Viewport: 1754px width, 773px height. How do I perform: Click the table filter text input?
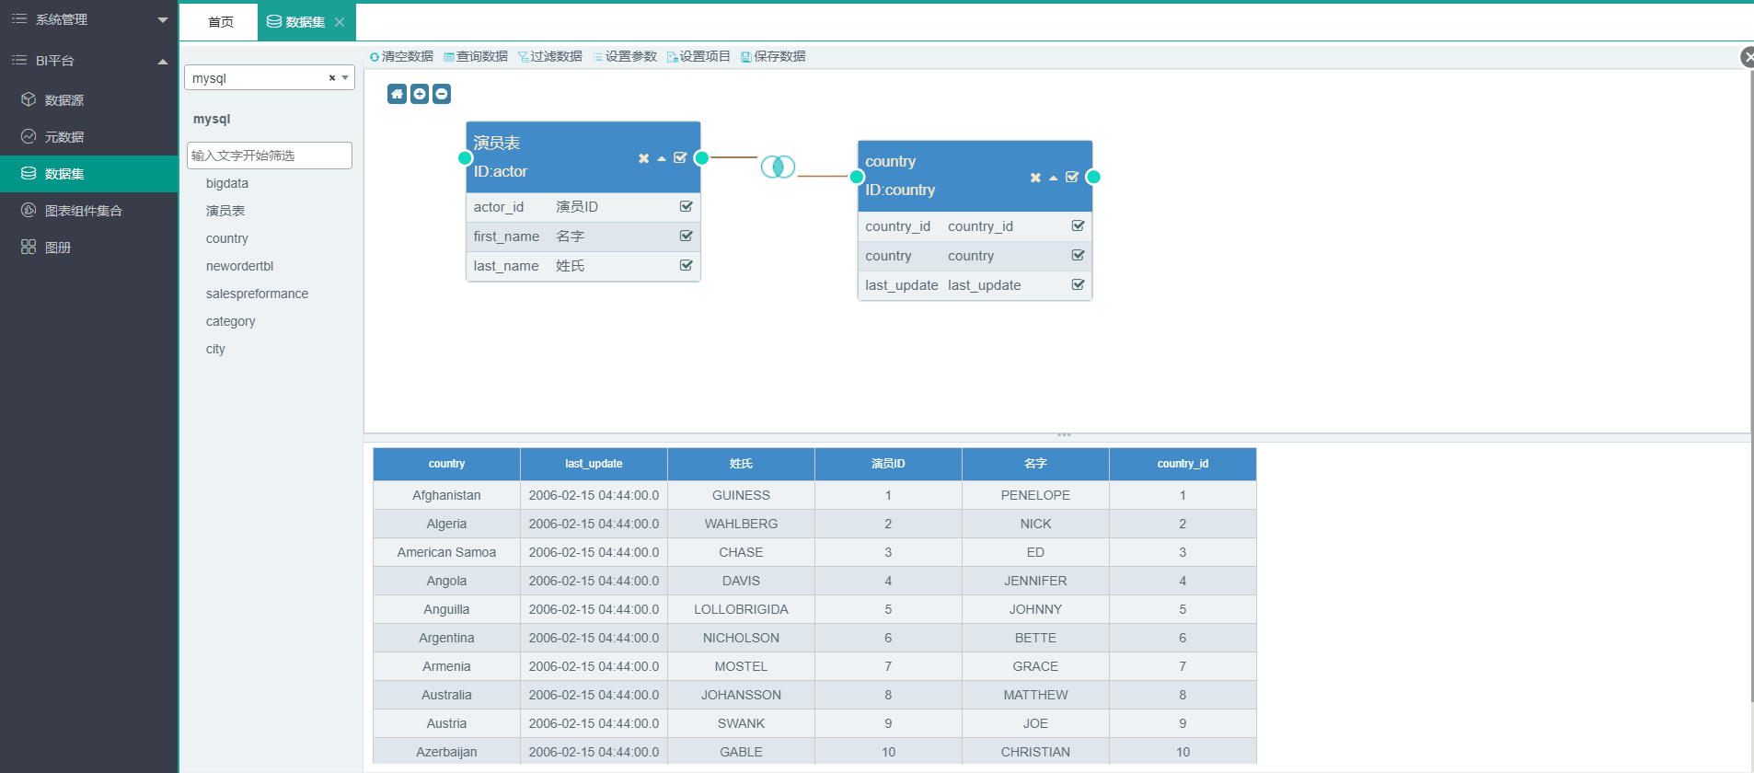[x=269, y=156]
